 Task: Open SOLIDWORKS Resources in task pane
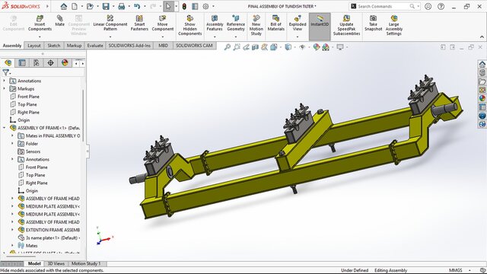tap(482, 64)
